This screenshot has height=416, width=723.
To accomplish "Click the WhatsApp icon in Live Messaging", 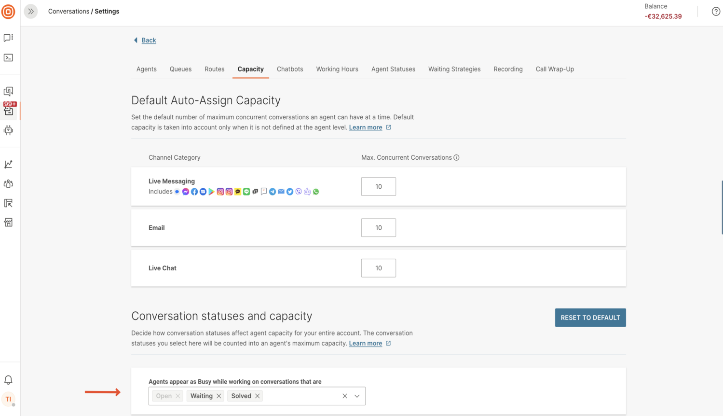I will [316, 192].
